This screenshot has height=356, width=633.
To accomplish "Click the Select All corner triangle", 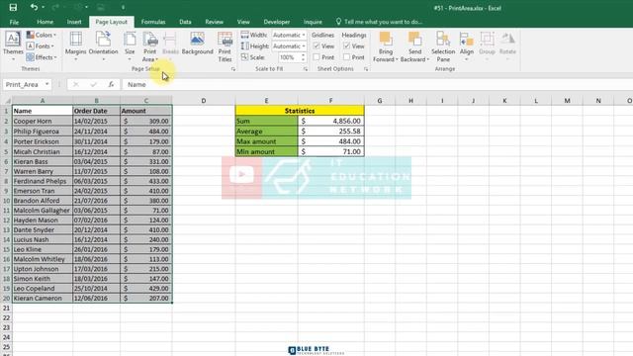I will [x=7, y=101].
